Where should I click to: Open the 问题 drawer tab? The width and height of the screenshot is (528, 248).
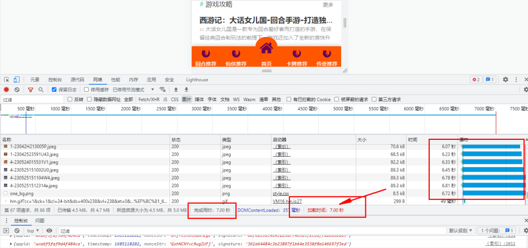(x=40, y=221)
